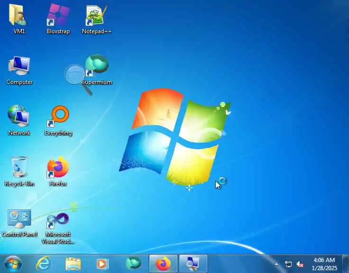The width and height of the screenshot is (349, 273).
Task: Show hidden system tray icons arrow
Action: [x=276, y=264]
